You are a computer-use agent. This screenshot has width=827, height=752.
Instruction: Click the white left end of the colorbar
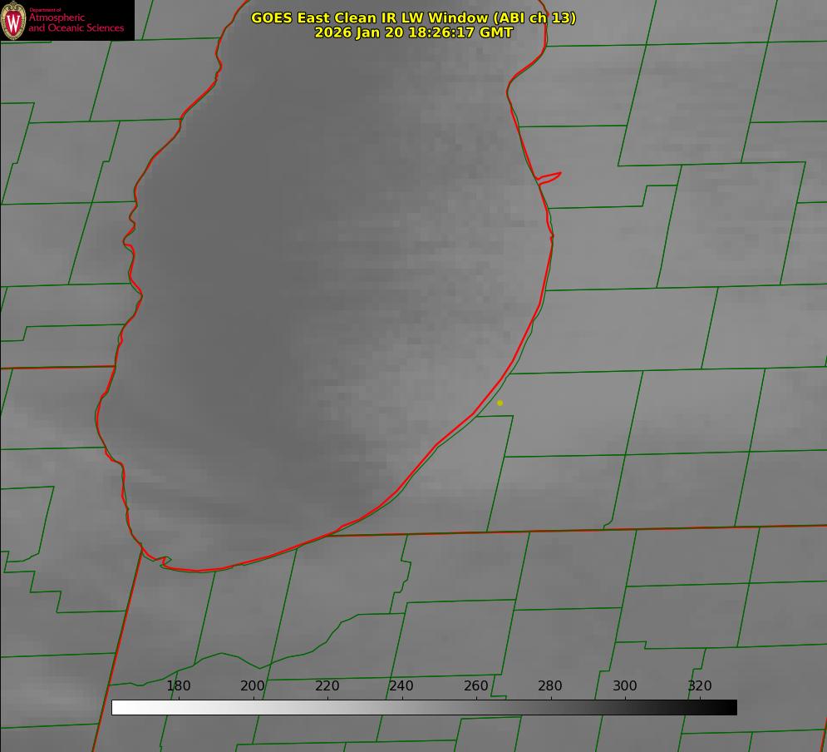tap(118, 707)
